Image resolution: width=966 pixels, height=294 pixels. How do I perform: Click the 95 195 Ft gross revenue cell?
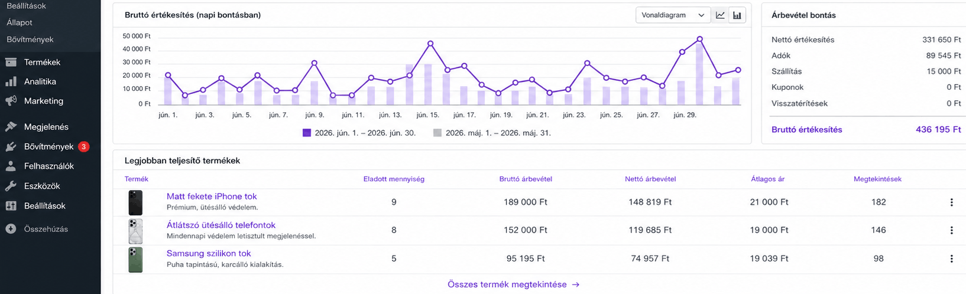tap(526, 259)
